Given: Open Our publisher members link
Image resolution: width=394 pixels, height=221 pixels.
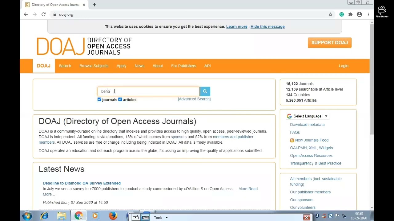Looking at the screenshot, I should tap(310, 192).
